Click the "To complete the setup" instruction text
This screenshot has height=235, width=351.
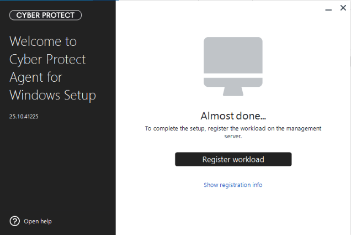click(x=233, y=128)
